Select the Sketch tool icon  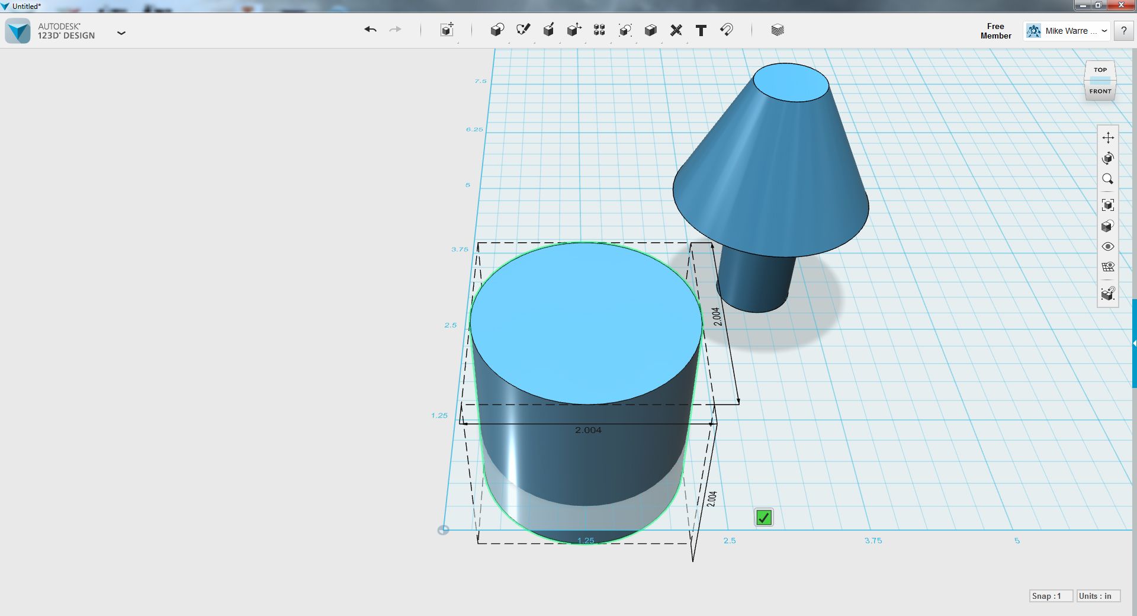pyautogui.click(x=523, y=30)
